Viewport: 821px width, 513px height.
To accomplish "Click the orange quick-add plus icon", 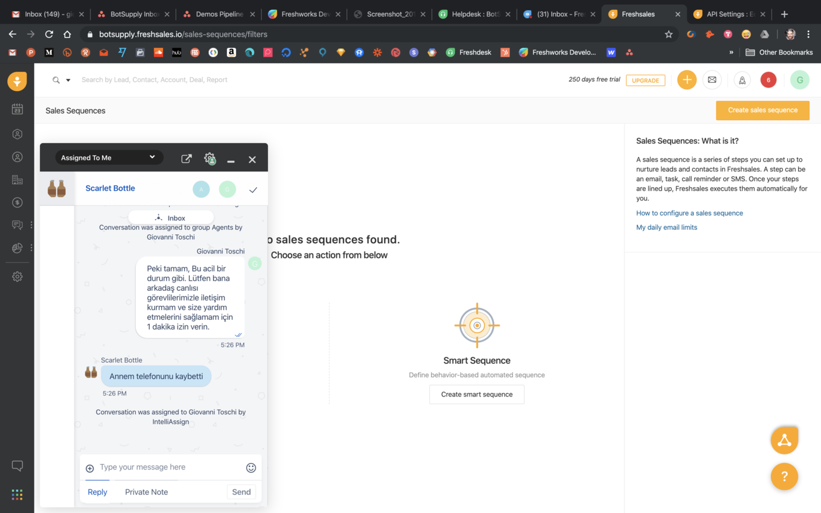I will point(686,79).
